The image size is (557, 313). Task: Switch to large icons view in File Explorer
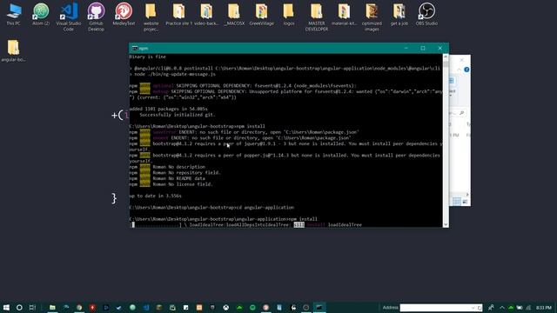point(465,202)
